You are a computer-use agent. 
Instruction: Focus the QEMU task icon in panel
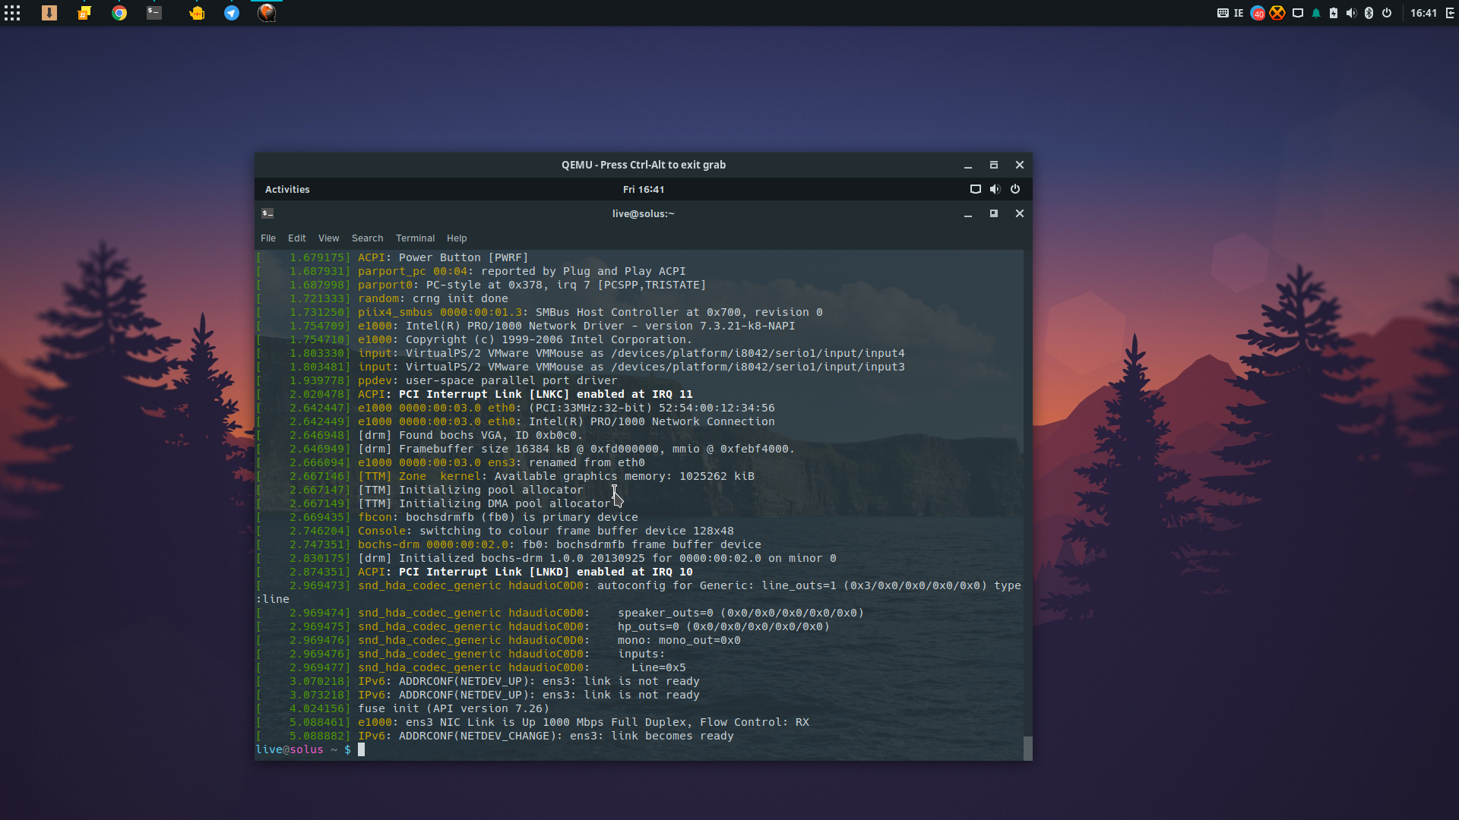tap(267, 13)
